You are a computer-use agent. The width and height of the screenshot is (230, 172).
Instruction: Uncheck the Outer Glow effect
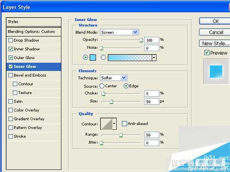[x=11, y=58]
